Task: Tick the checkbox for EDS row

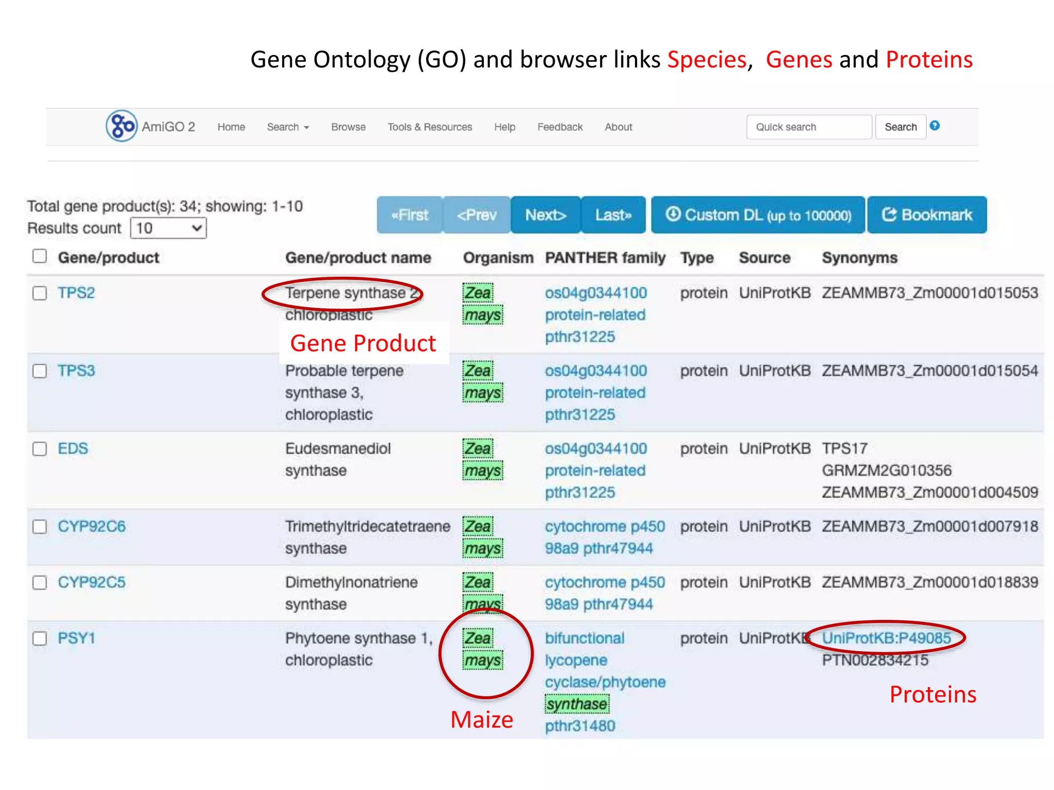Action: 40,449
